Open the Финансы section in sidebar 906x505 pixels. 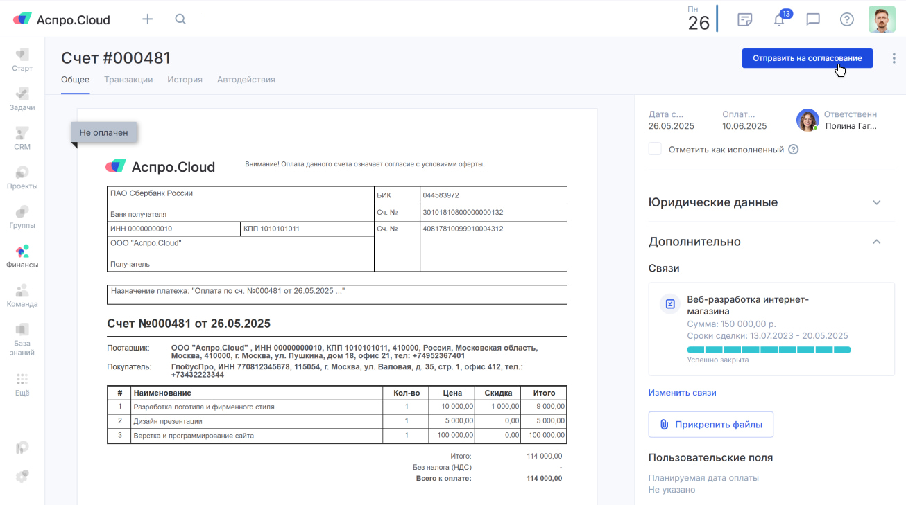tap(22, 256)
